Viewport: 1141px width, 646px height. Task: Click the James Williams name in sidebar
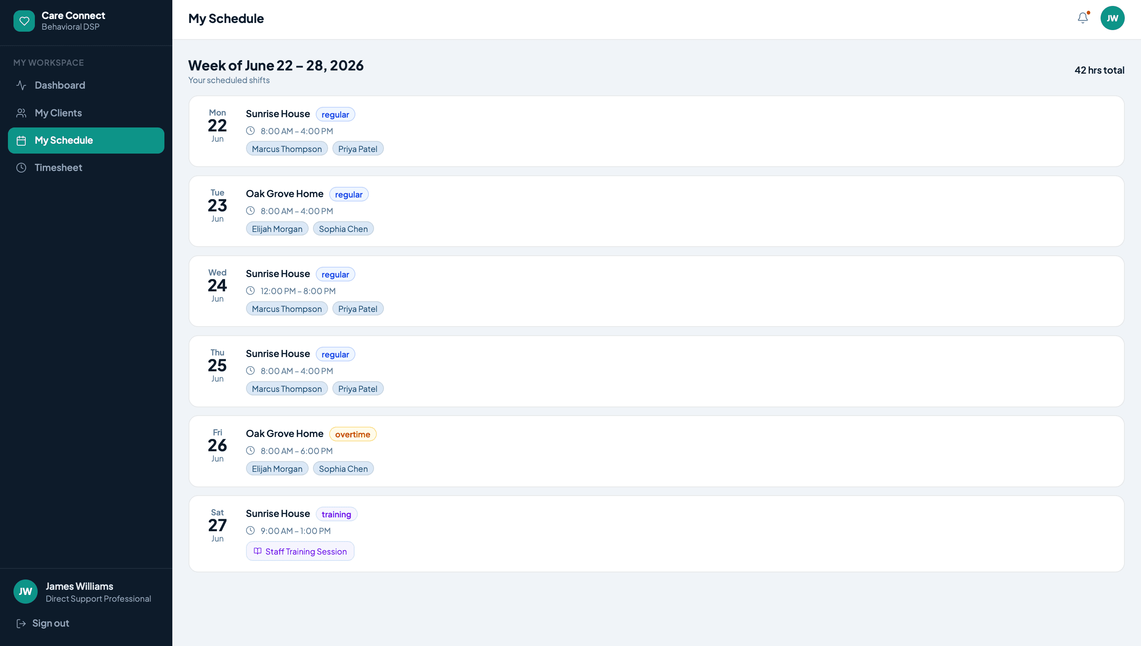(x=80, y=586)
